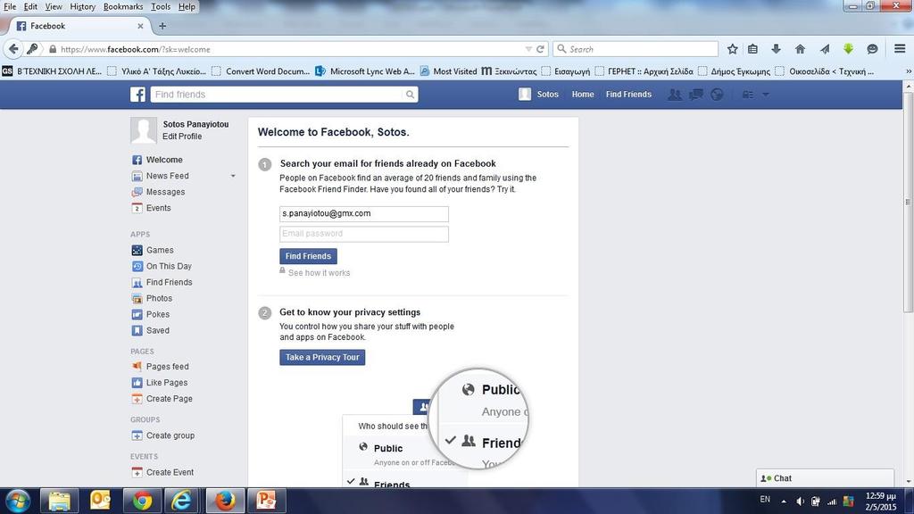
Task: Expand the account dropdown arrow in header
Action: (766, 95)
